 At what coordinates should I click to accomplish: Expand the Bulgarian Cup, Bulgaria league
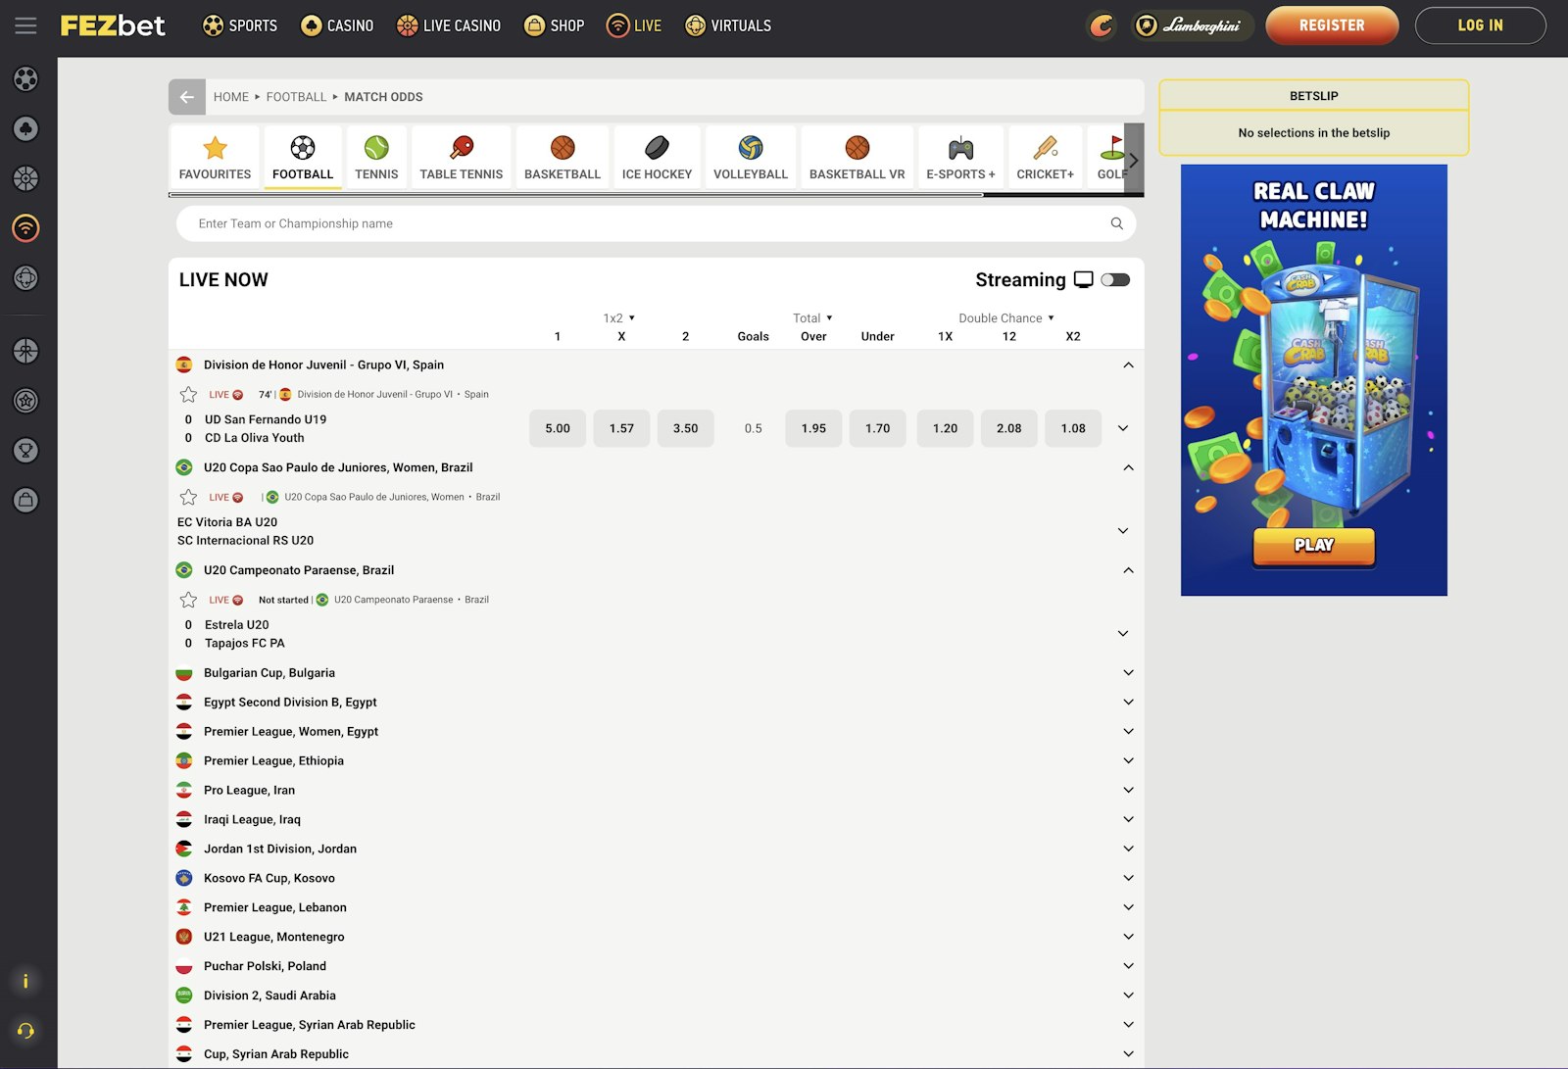click(1128, 673)
